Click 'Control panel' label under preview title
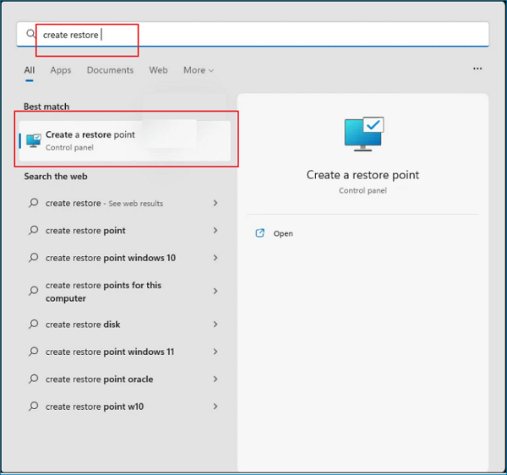This screenshot has width=507, height=475. (x=363, y=191)
